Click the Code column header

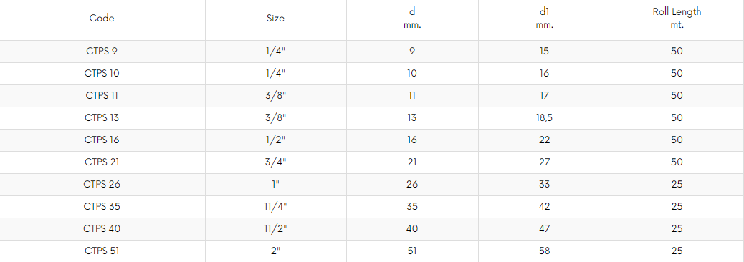102,19
